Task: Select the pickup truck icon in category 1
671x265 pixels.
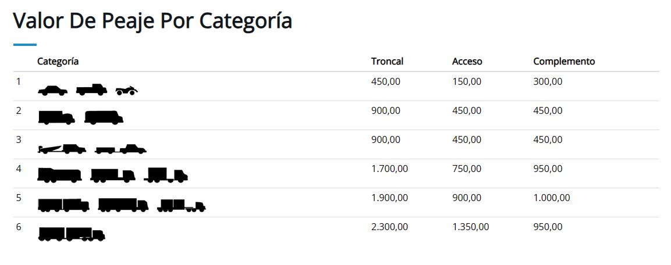Action: click(x=91, y=89)
